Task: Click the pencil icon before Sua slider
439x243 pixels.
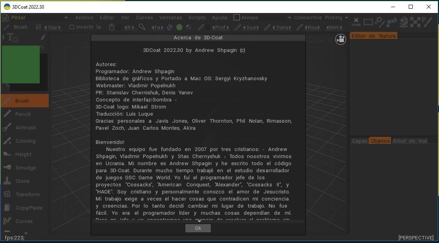Action: 238,27
